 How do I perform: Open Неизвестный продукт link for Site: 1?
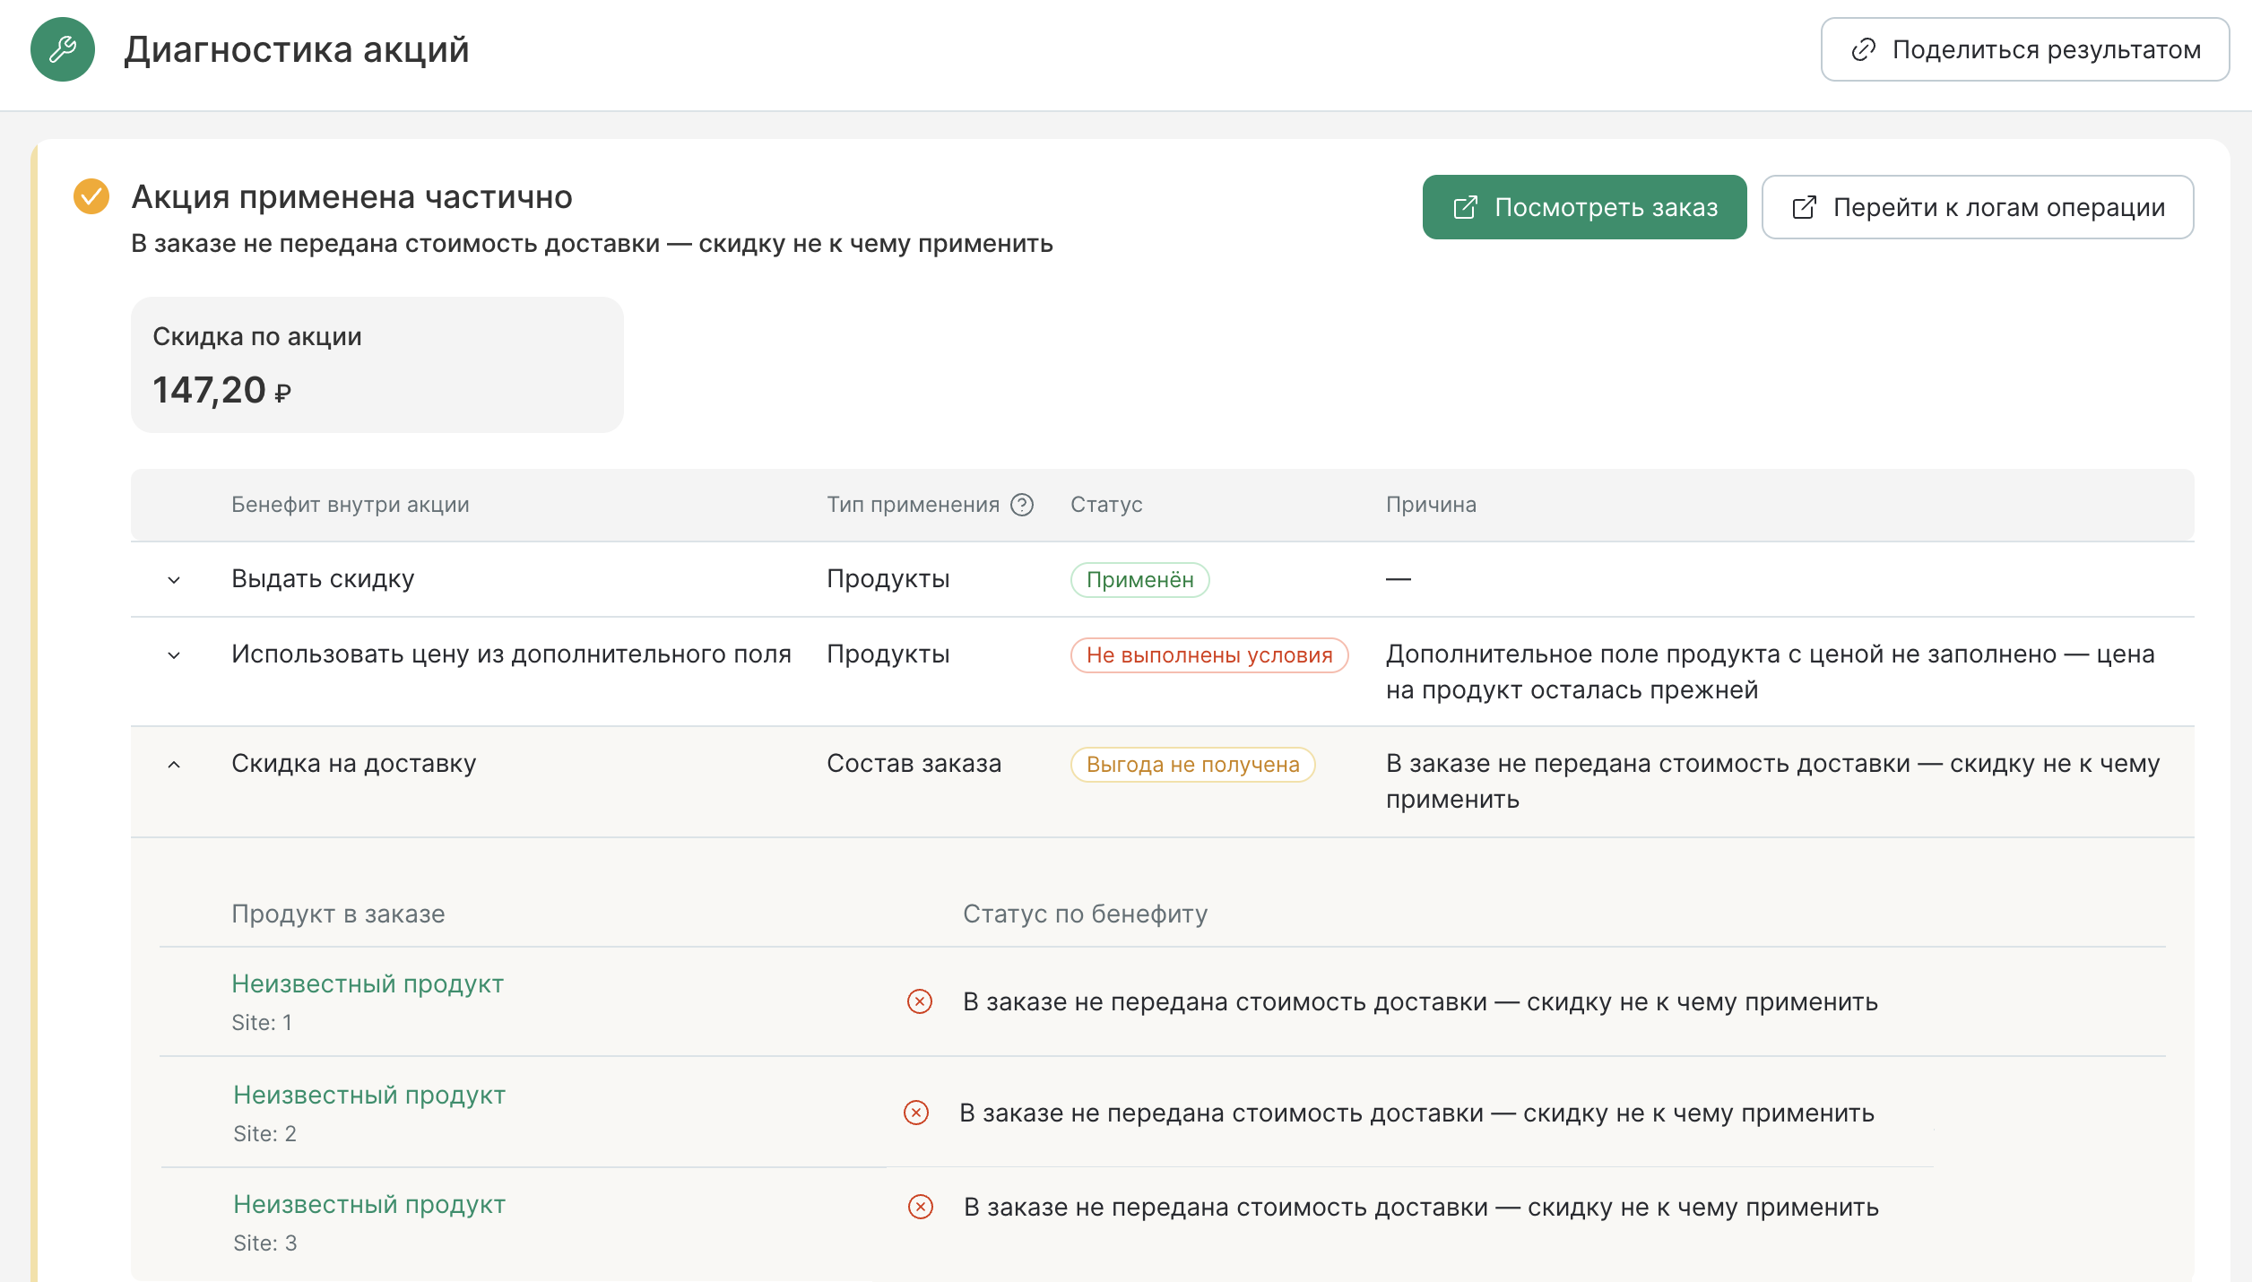368,983
